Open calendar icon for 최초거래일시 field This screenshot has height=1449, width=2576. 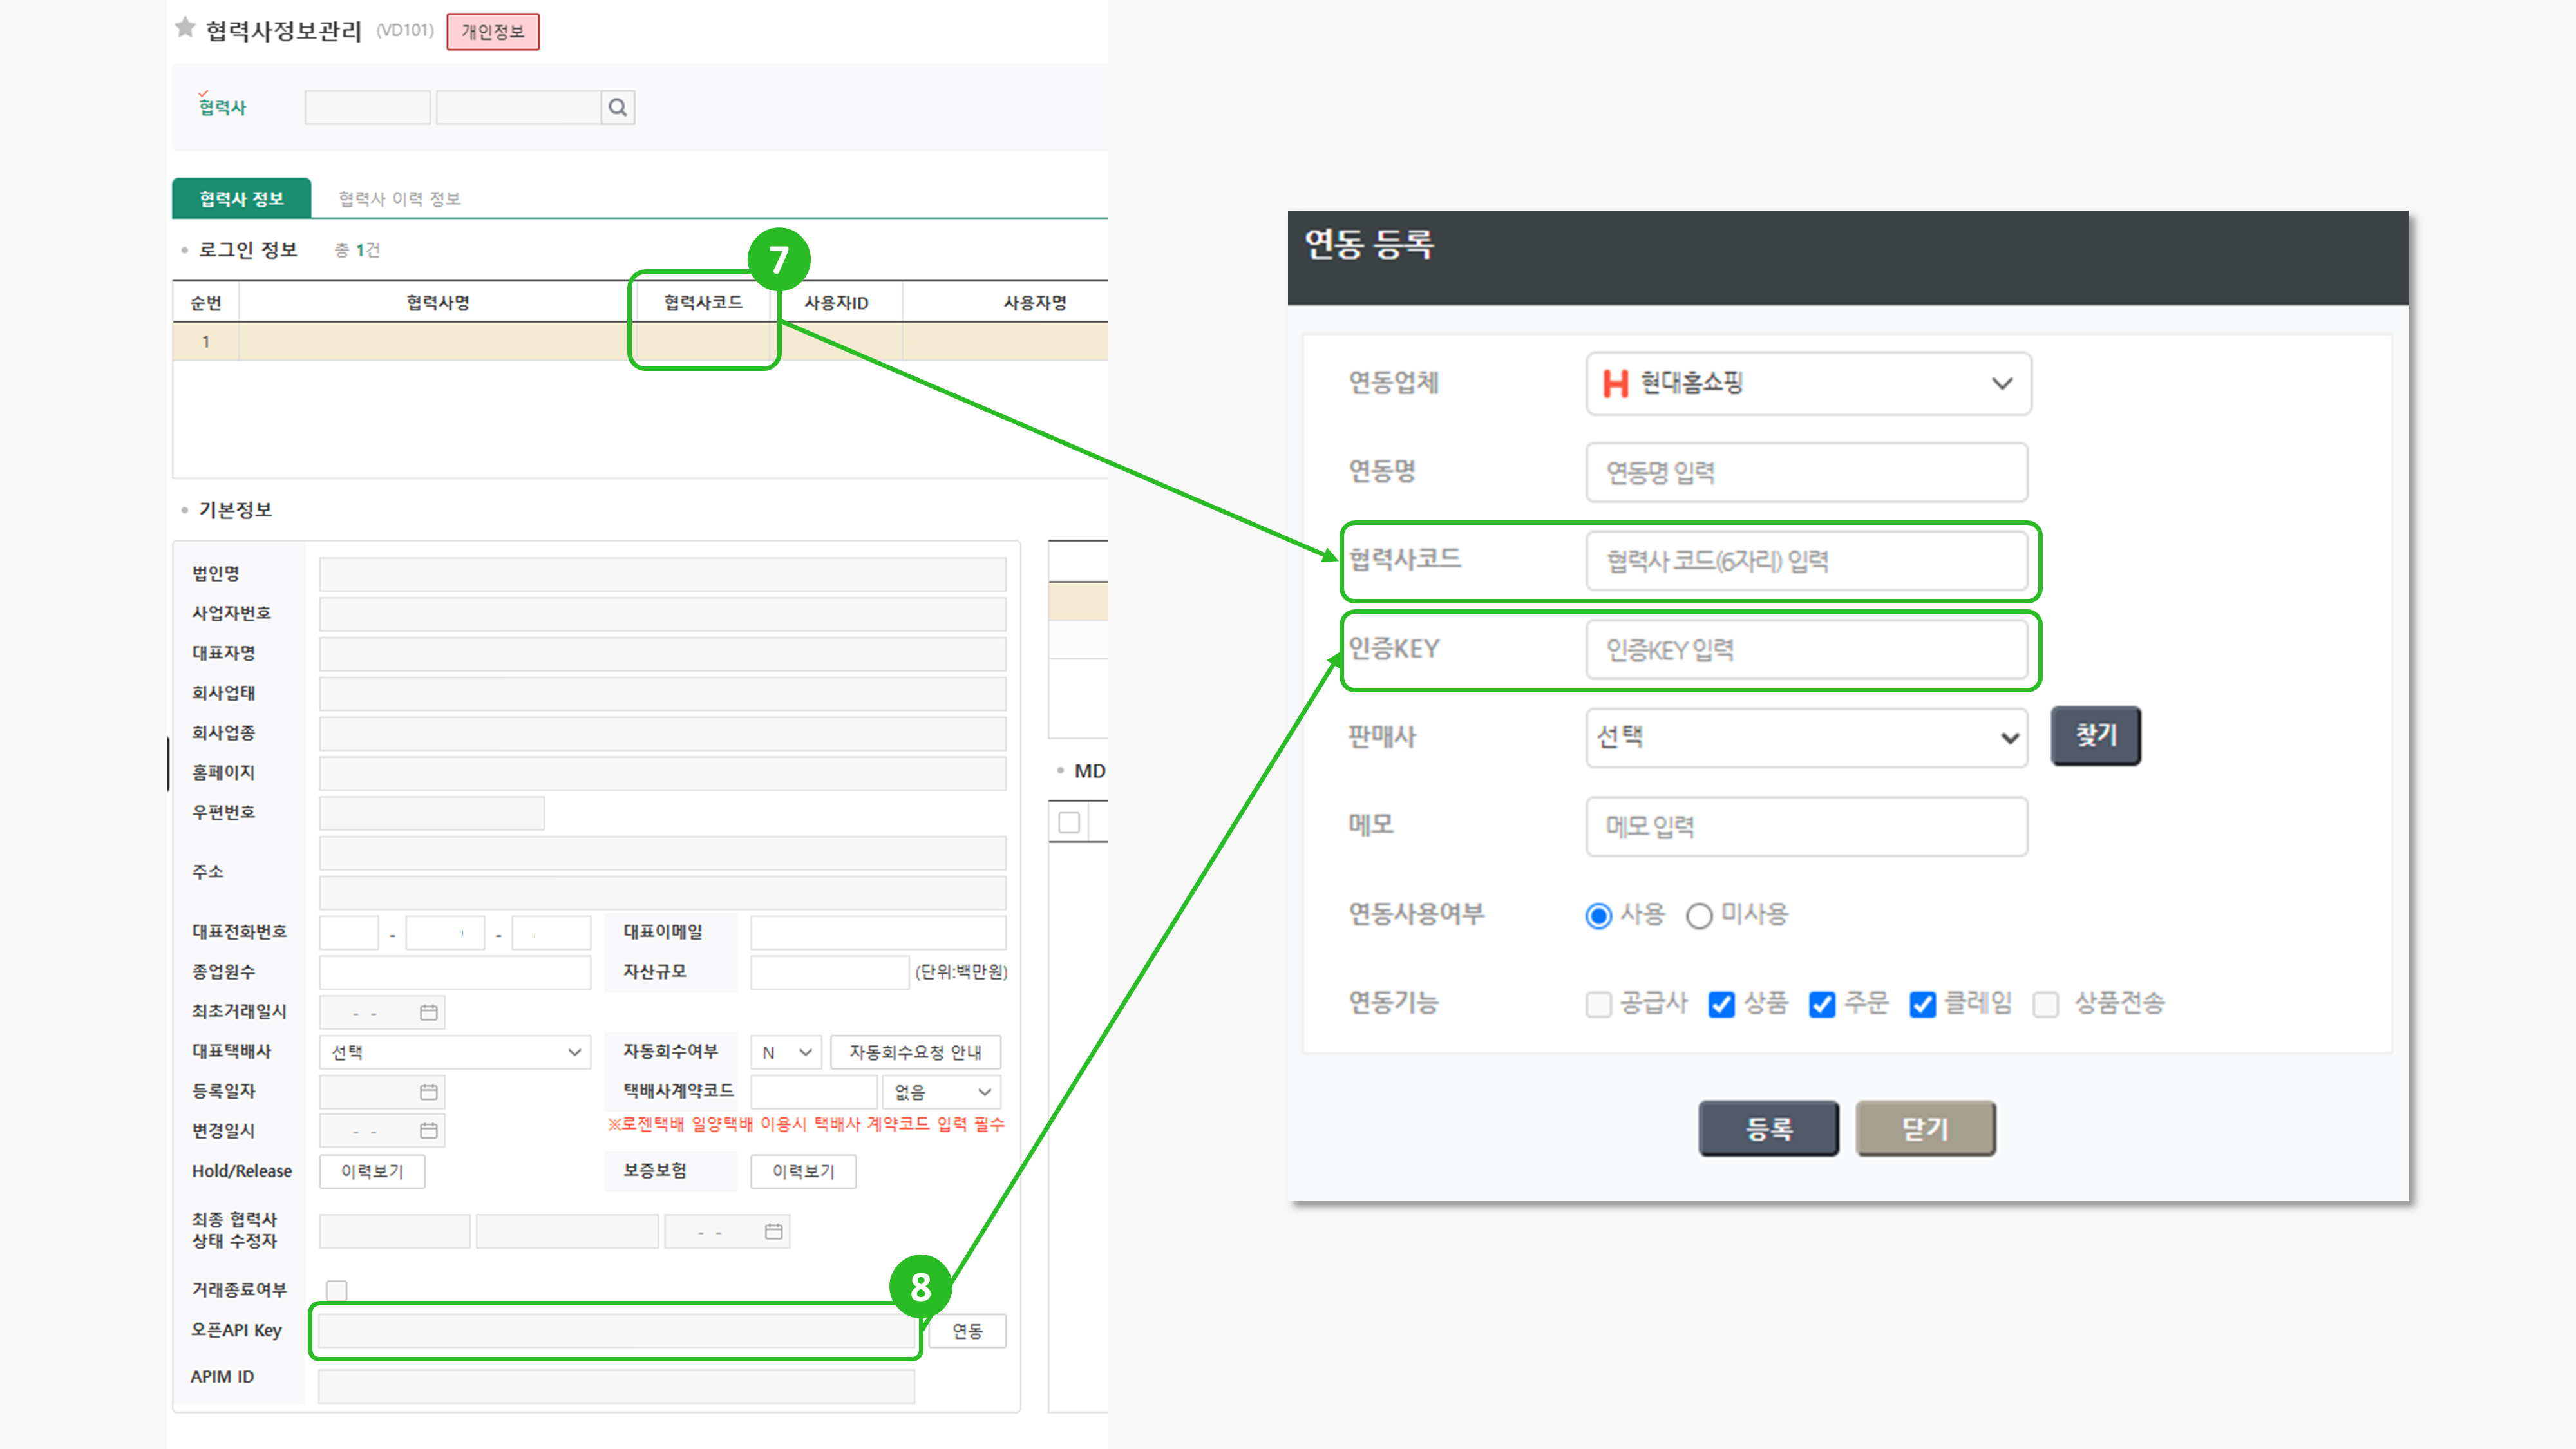428,1012
